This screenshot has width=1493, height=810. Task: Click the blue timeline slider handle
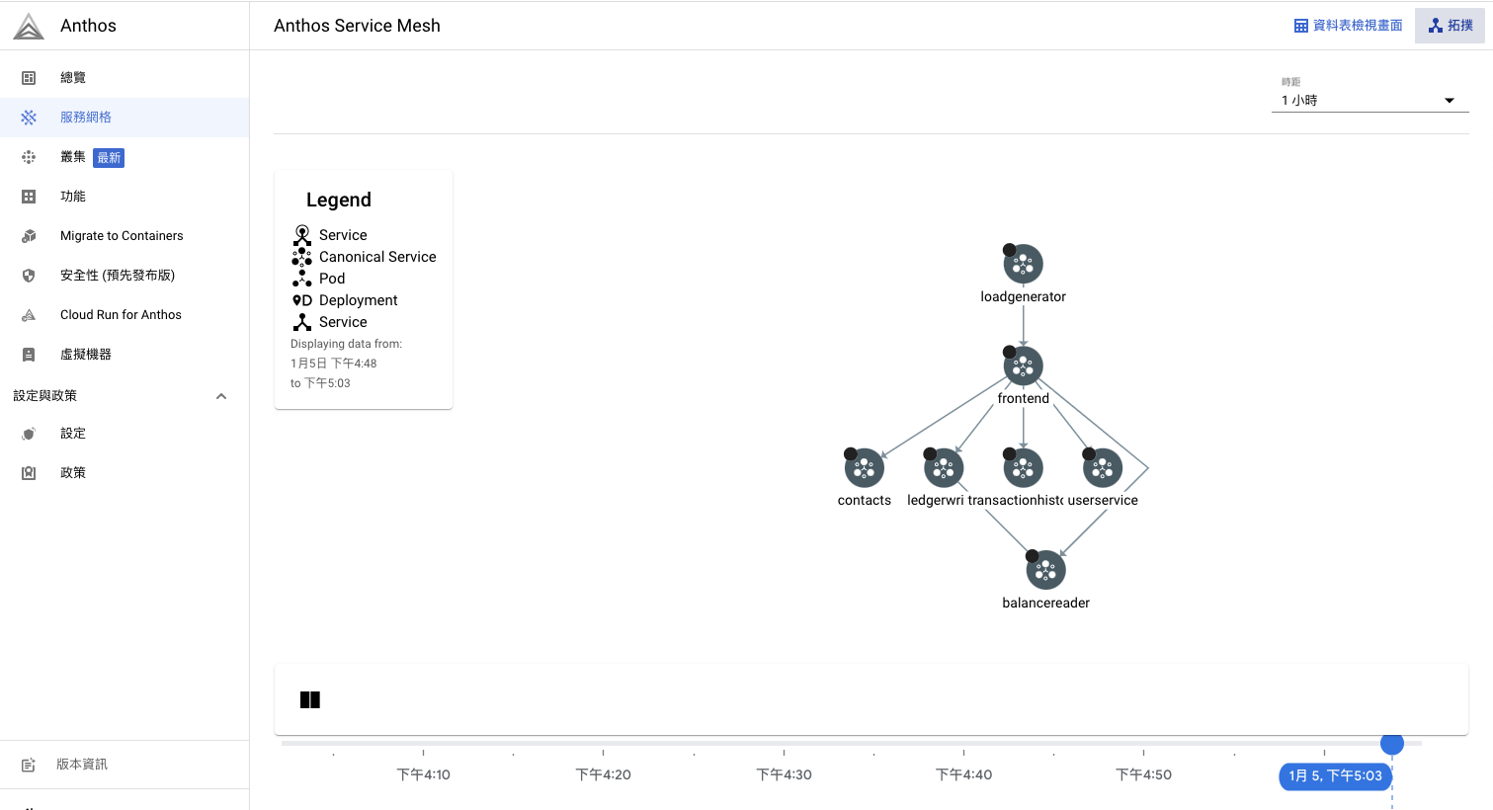pos(1392,744)
